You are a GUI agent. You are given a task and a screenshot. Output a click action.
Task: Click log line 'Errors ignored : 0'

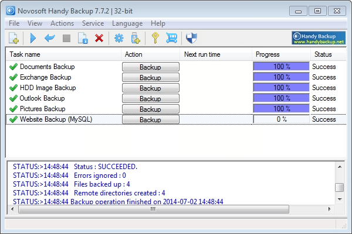tap(69, 175)
